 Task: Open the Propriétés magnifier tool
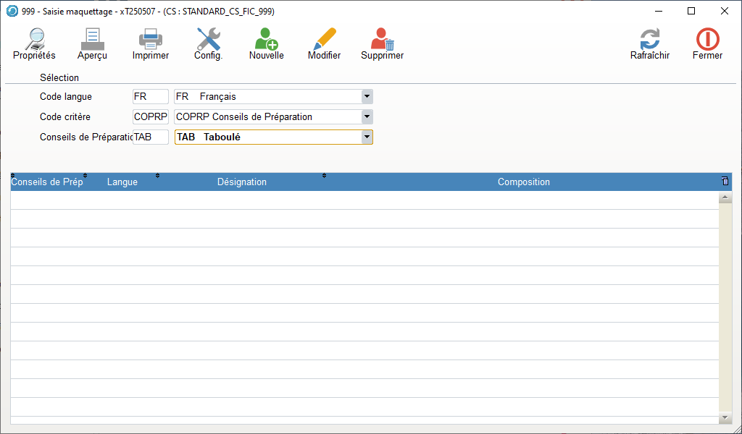pos(34,40)
